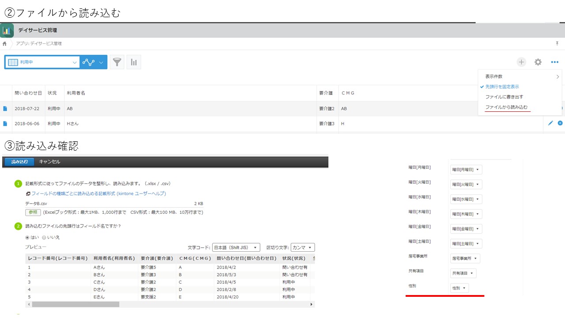Screen dimensions: 565x318
Task: Click the pencil edit icon on Hさん row
Action: coord(550,123)
